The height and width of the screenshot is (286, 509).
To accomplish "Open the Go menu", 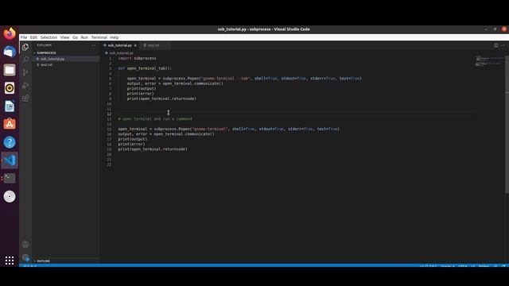I will 75,37.
